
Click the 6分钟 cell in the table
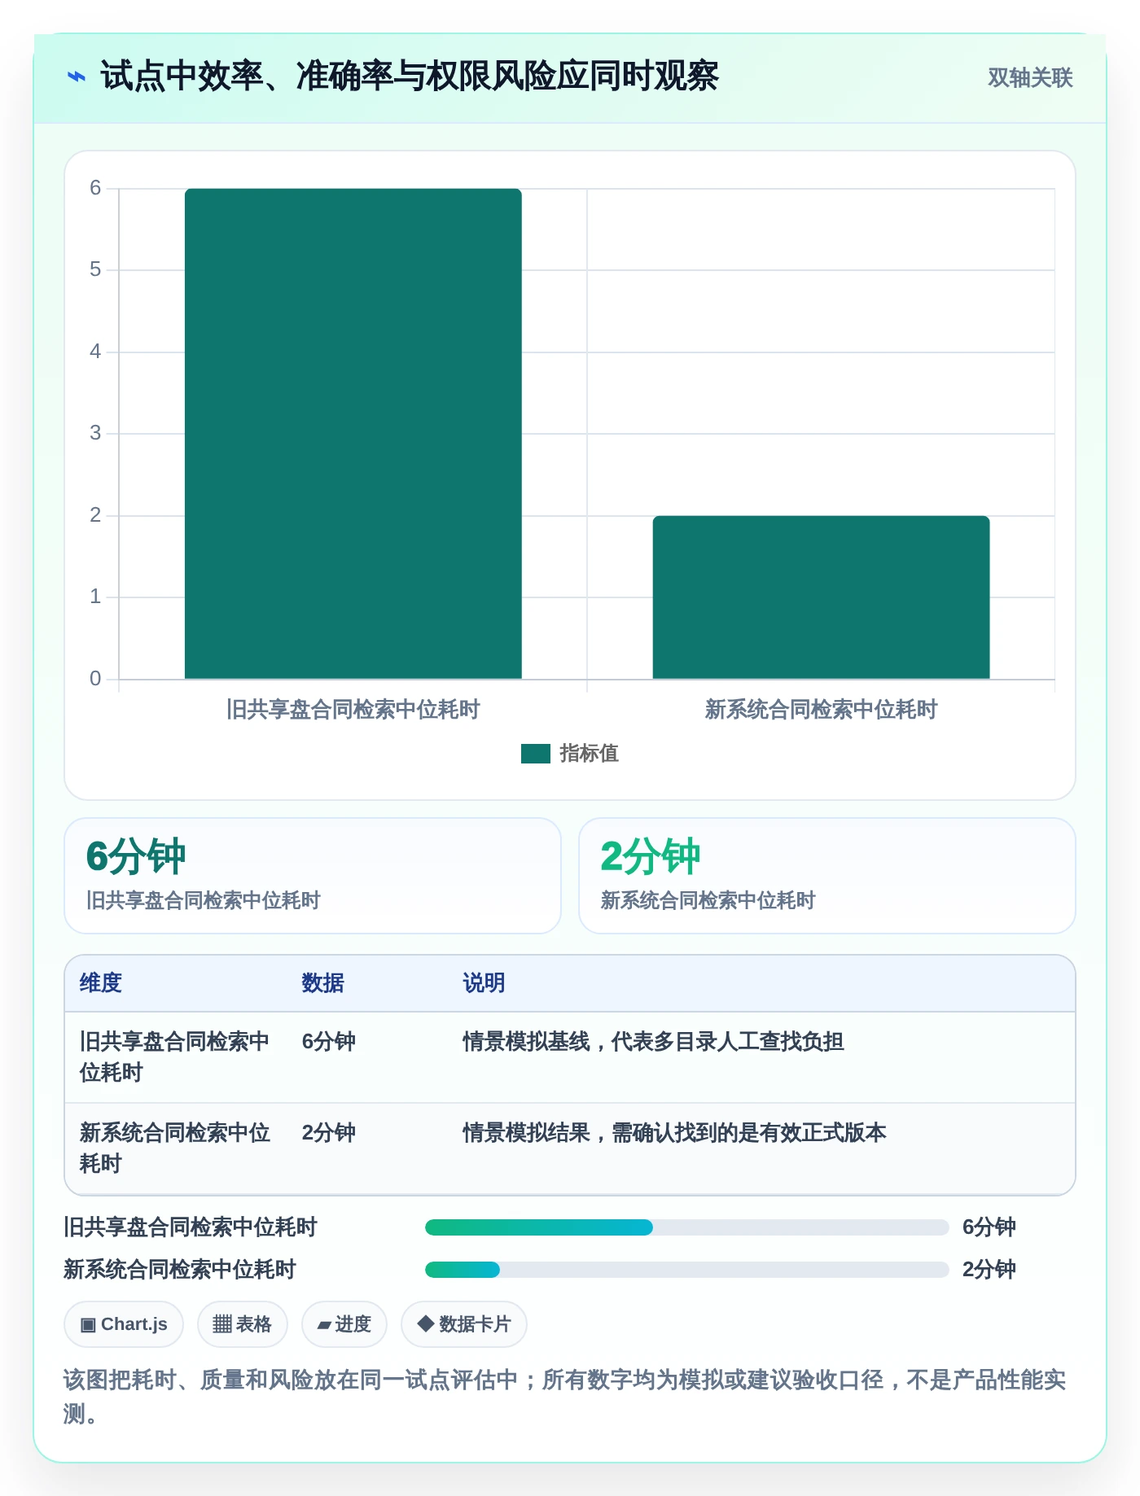[329, 1042]
